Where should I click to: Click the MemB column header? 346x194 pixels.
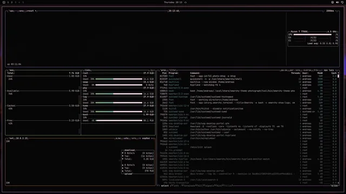click(x=320, y=73)
